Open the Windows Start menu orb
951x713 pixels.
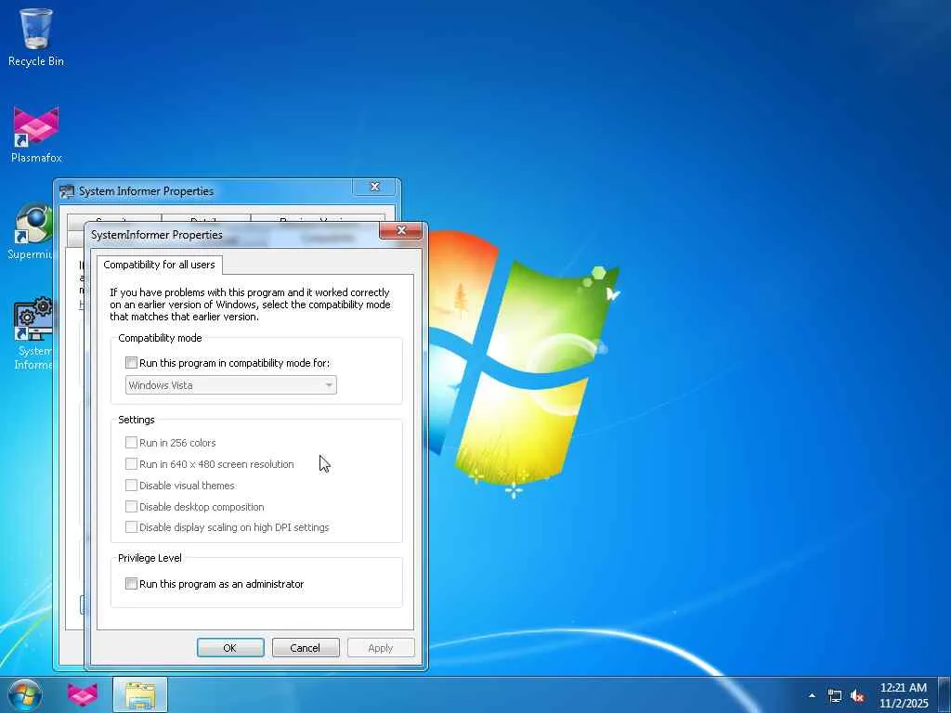(25, 694)
